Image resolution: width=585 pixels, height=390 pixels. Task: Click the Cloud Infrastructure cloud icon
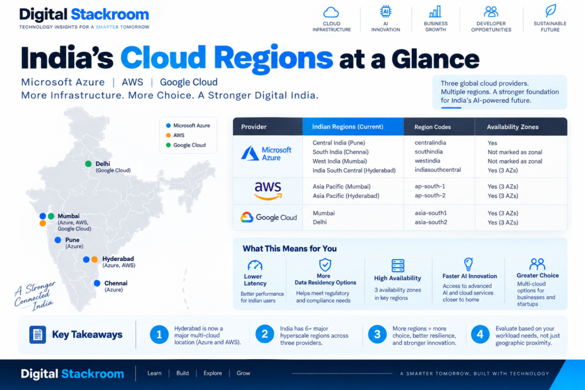pos(331,13)
